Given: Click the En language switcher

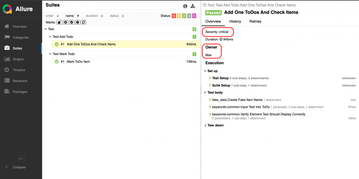Looking at the screenshot, I should (x=21, y=159).
